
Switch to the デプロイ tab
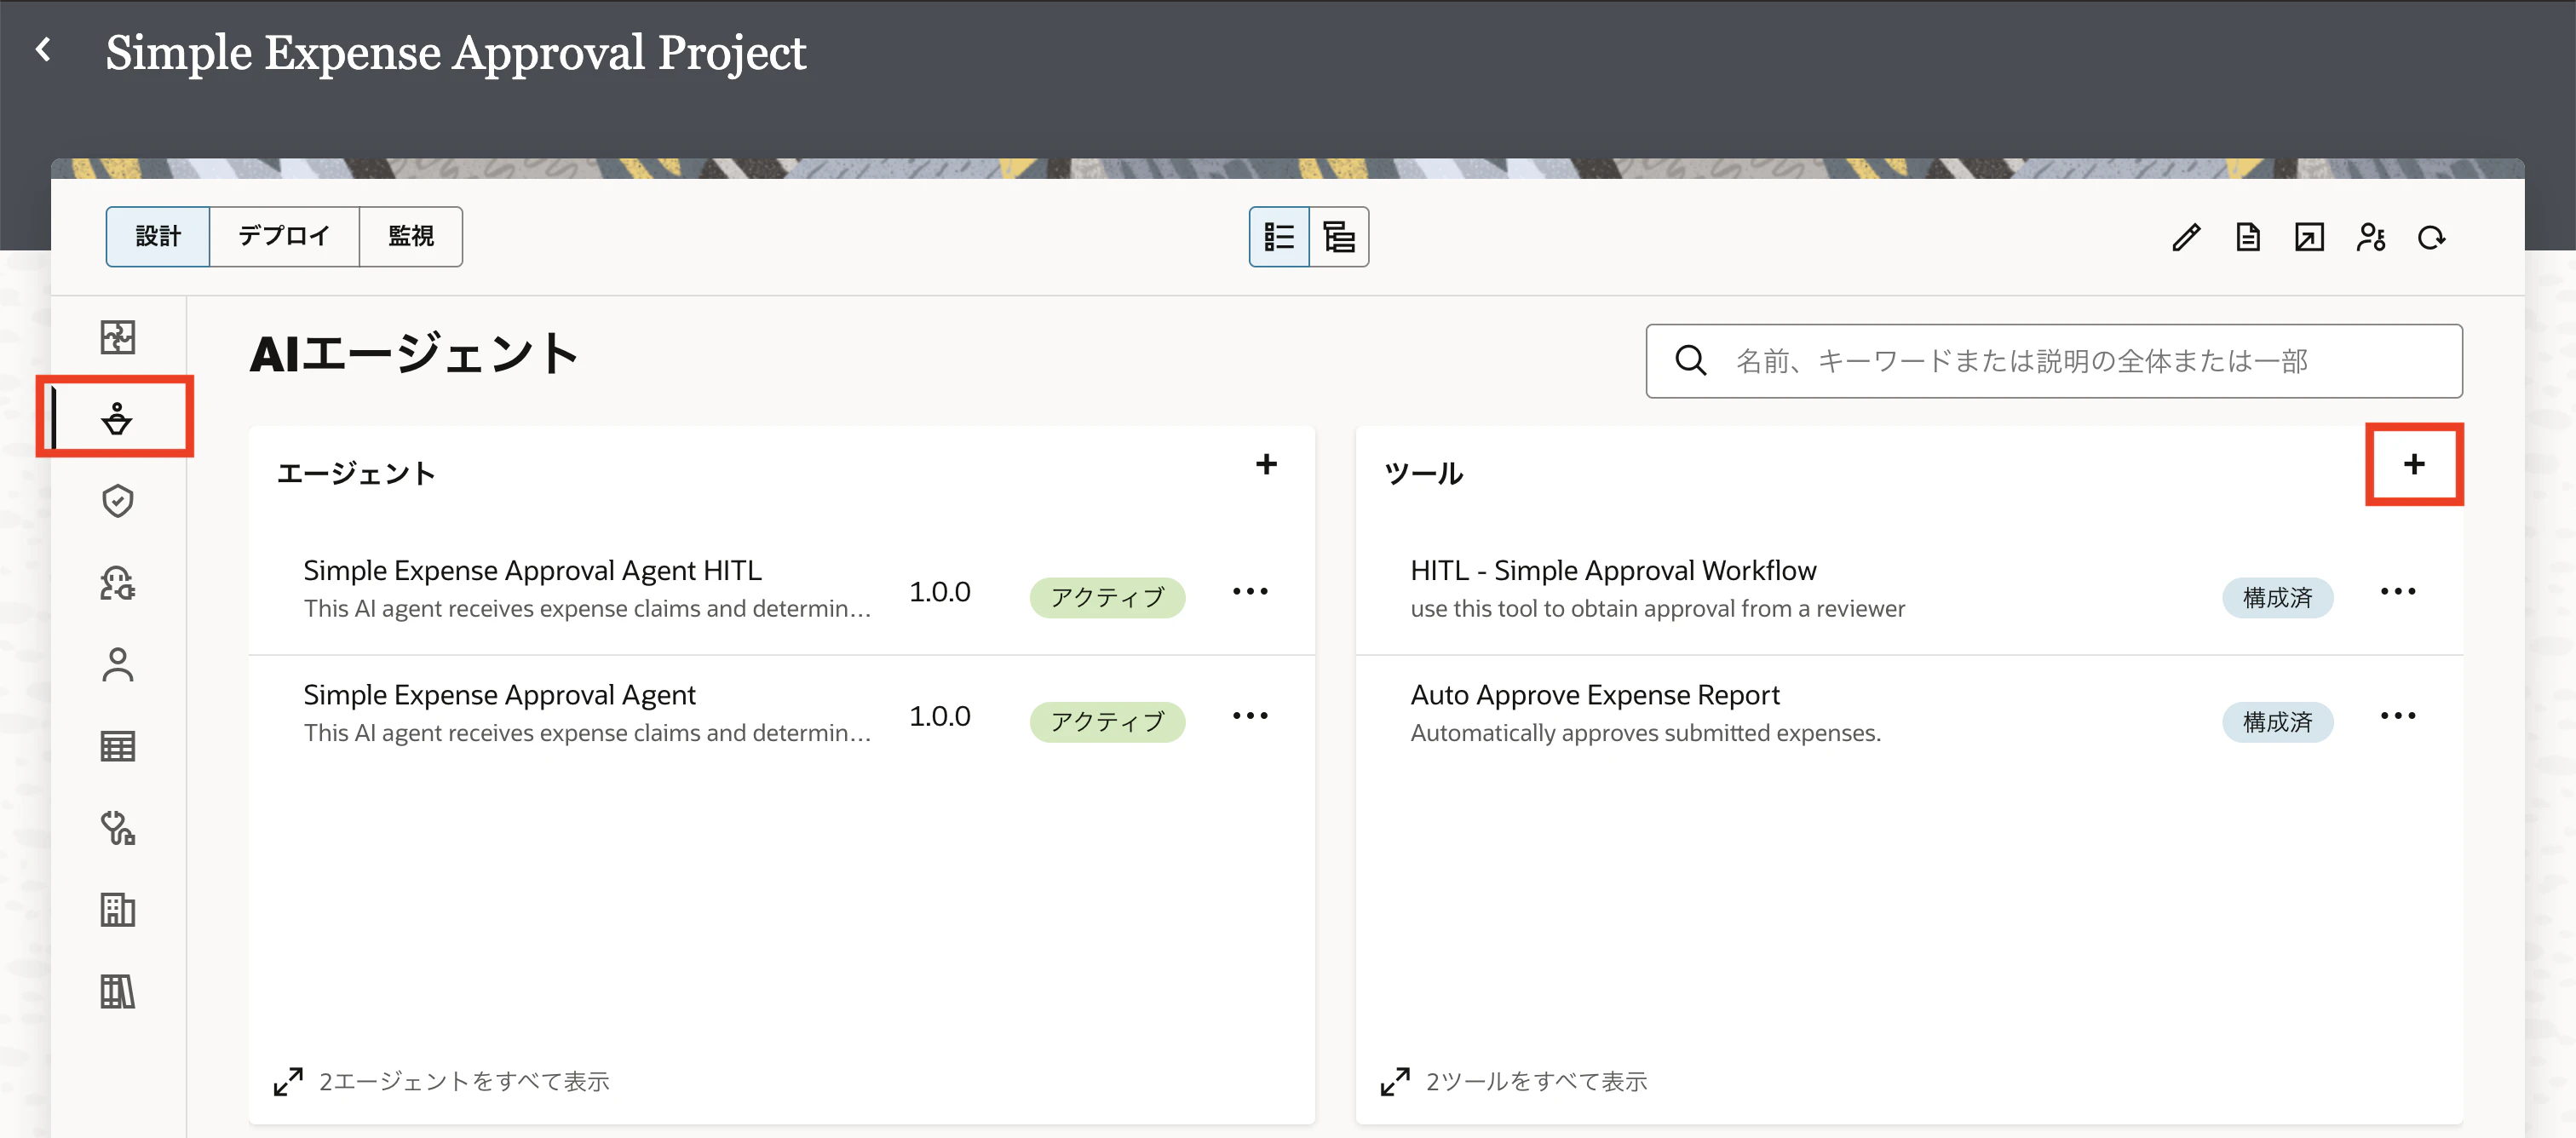coord(284,237)
